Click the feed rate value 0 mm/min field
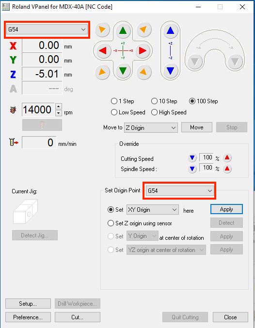This screenshot has width=255, height=328. 39,142
